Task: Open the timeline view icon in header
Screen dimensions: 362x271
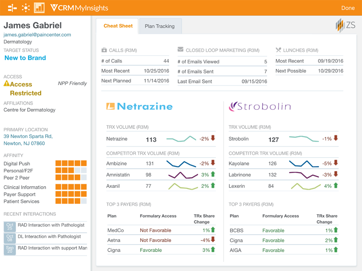Action: [12, 8]
